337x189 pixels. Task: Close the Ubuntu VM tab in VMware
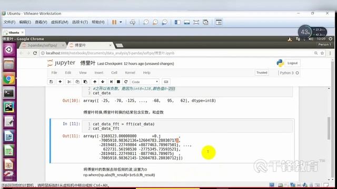tap(22, 33)
